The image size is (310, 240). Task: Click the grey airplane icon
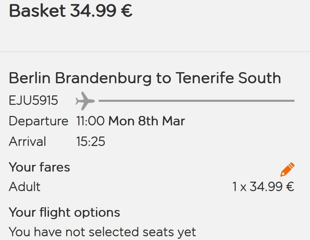tap(85, 101)
